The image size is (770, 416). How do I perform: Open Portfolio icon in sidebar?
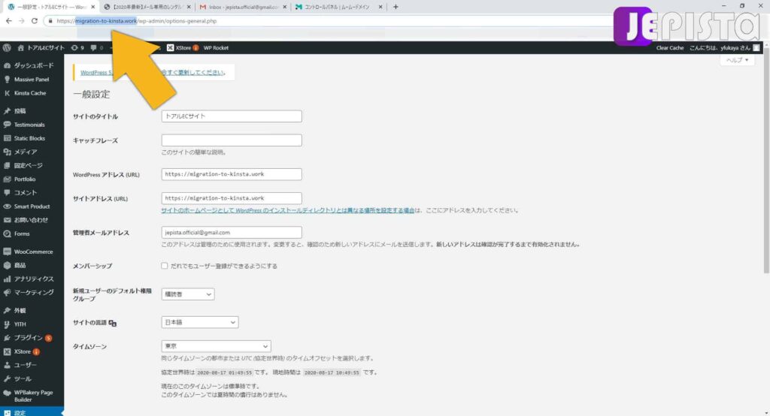coord(7,179)
